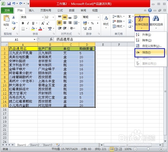Viewport: 168px width, 152px height.
Task: Click the Undo arrow icon
Action: coord(14,3)
